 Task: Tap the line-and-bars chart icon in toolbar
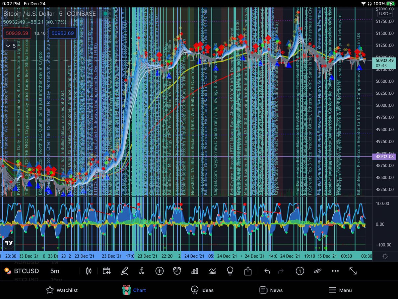coord(213,271)
